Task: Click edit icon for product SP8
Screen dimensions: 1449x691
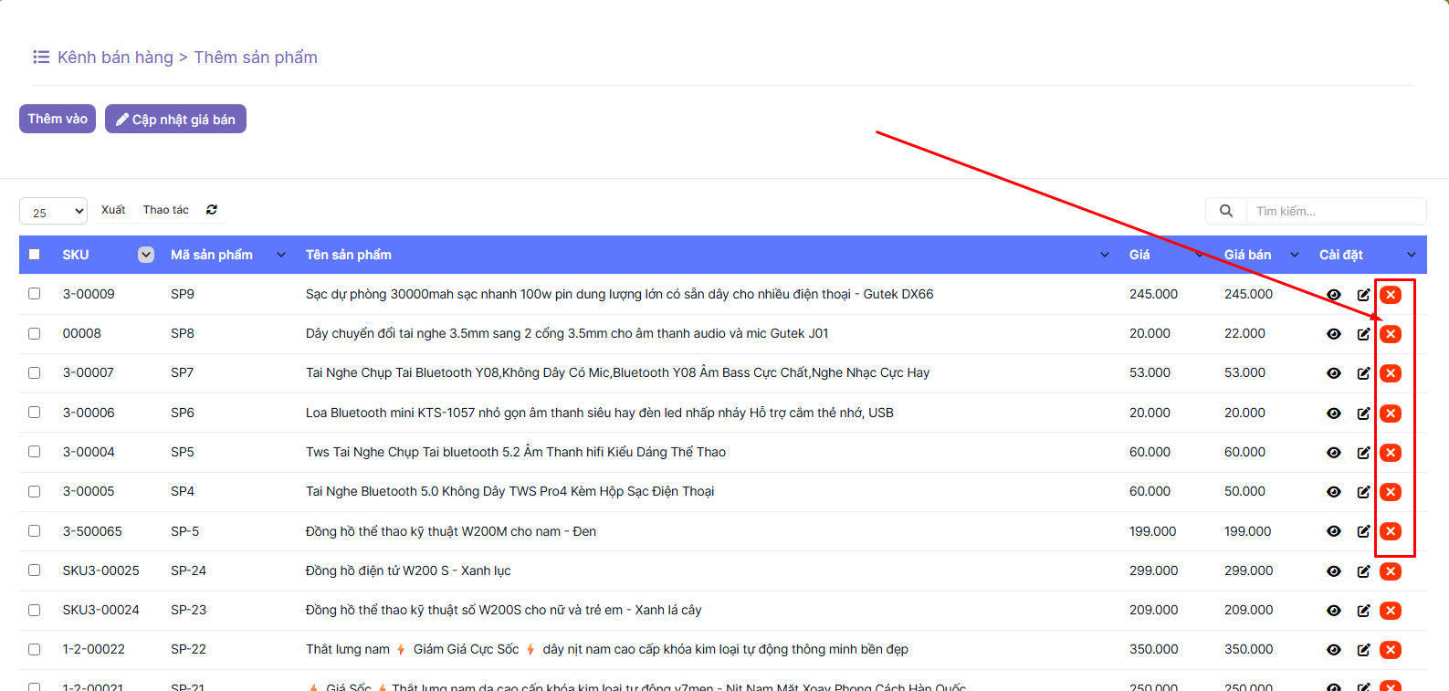Action: click(1363, 334)
